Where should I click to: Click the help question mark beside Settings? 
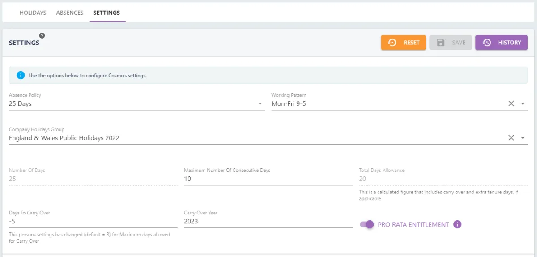coord(42,35)
